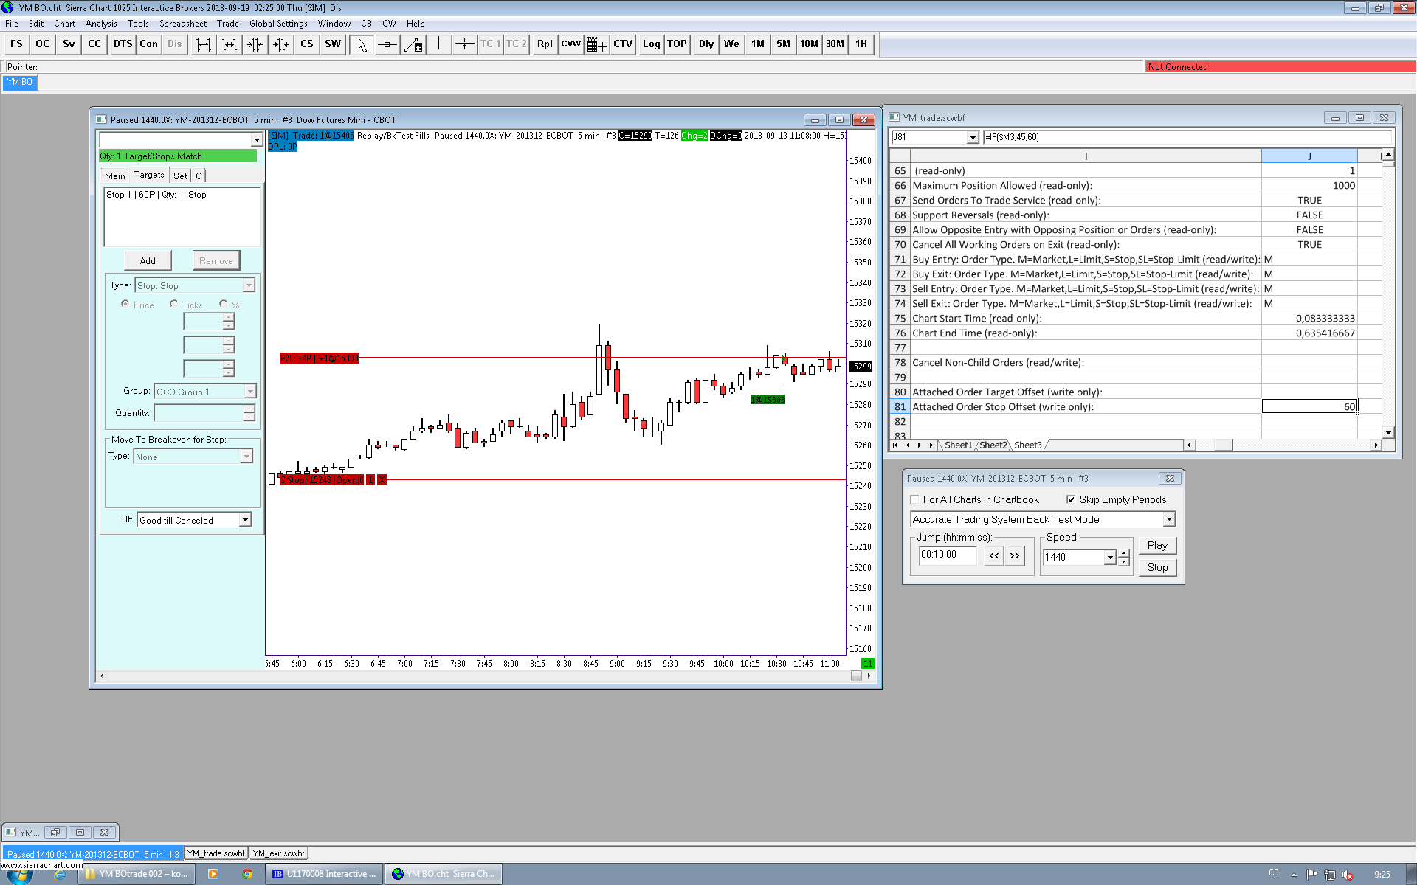Switch to the Main tab in trade window

pos(115,176)
